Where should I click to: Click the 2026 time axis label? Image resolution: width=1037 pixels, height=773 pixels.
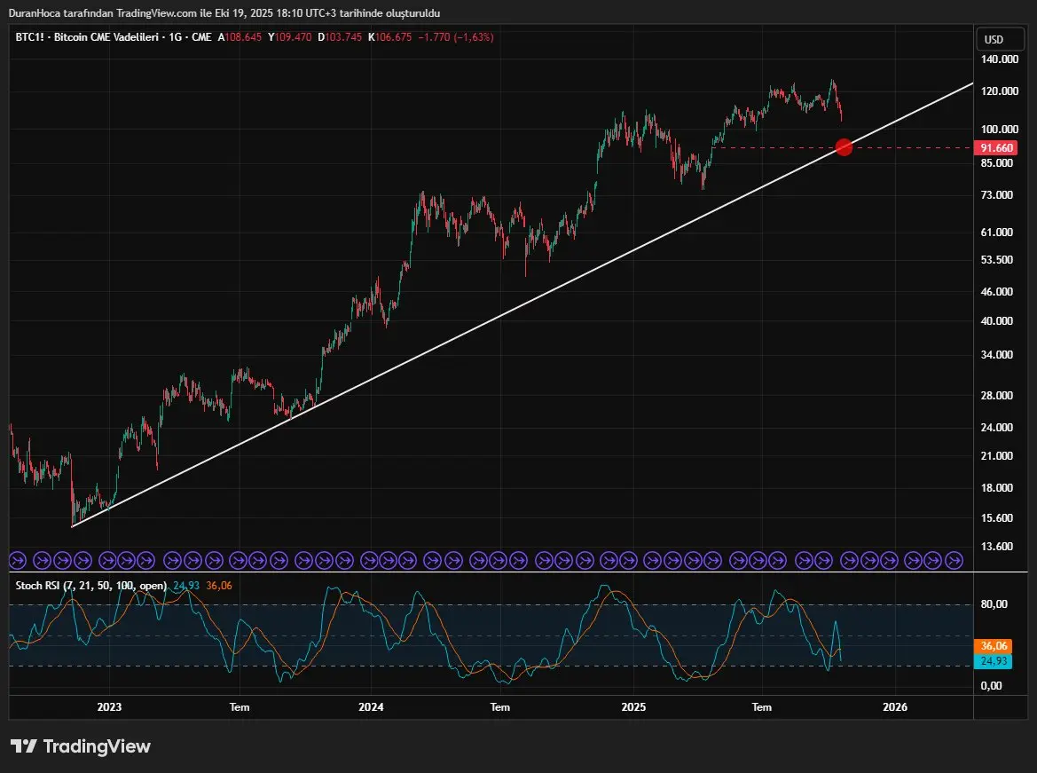895,706
